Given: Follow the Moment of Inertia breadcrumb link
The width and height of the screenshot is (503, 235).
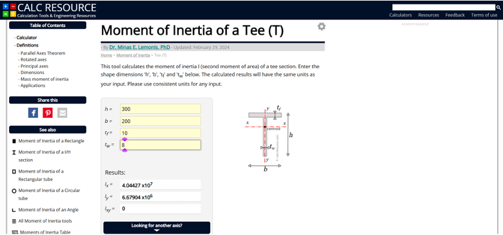Looking at the screenshot, I should click(133, 55).
